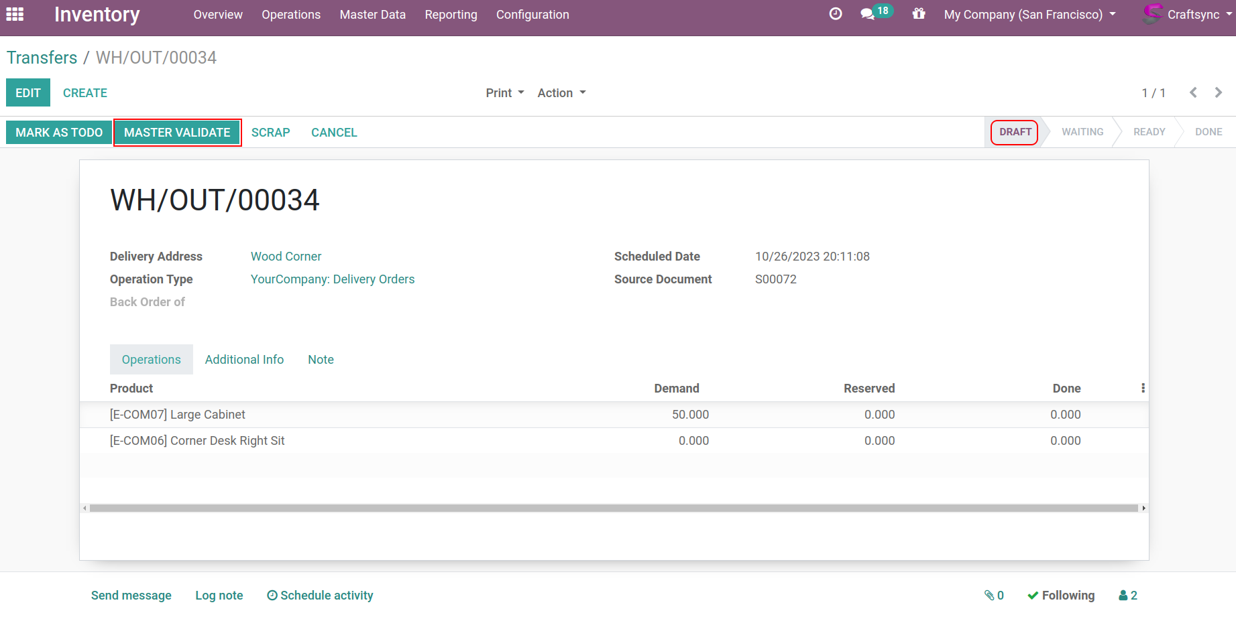Go to the next record arrow
The image size is (1236, 619).
(x=1219, y=92)
